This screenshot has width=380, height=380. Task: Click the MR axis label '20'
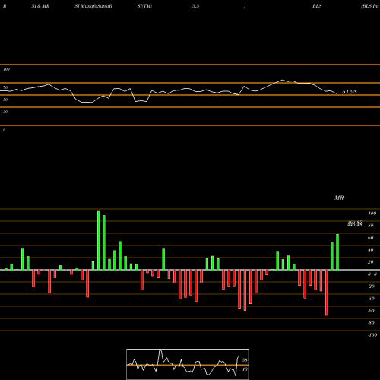click(371, 262)
